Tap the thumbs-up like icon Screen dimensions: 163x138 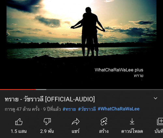click(x=19, y=122)
